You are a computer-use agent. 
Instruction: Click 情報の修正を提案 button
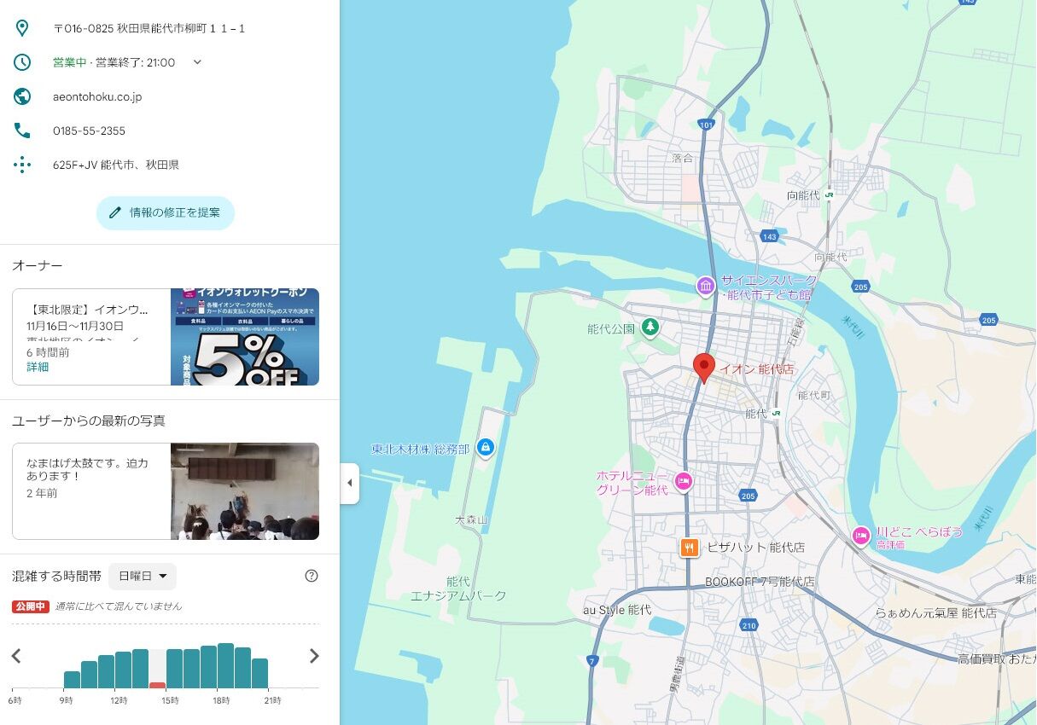pyautogui.click(x=166, y=212)
